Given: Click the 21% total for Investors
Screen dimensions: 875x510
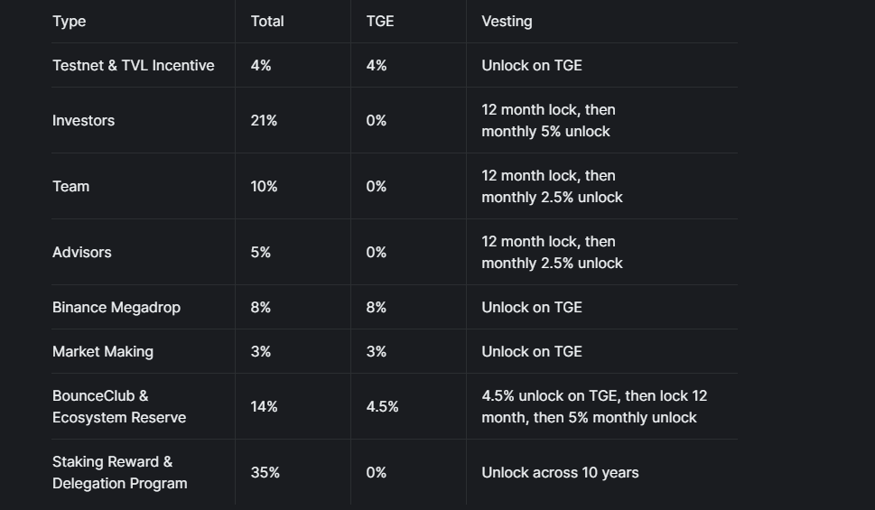Looking at the screenshot, I should click(x=264, y=120).
